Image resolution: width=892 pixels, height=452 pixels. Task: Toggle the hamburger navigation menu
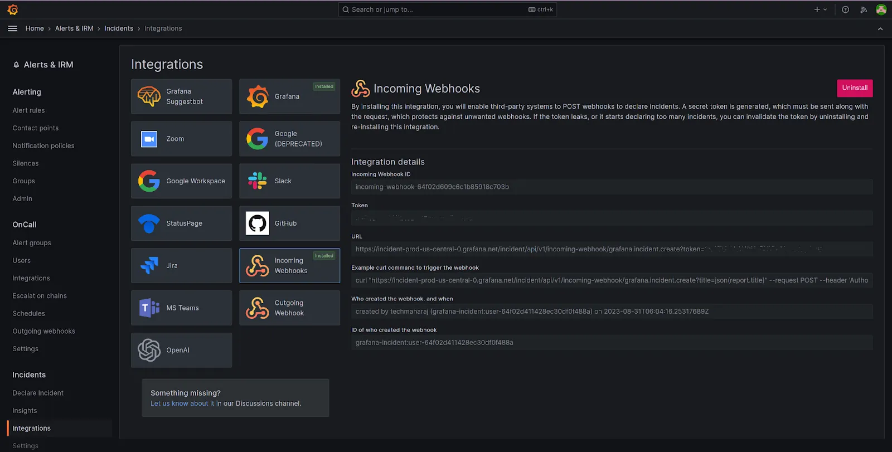[x=12, y=28]
